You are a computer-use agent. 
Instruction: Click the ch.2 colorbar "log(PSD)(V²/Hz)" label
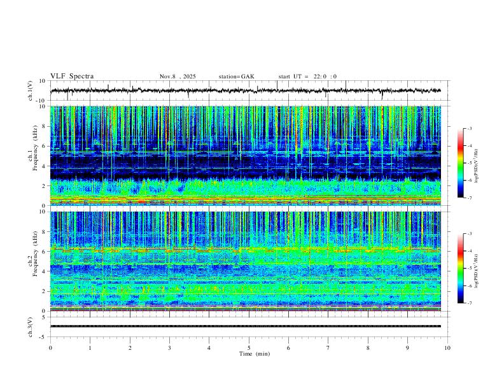pos(476,271)
